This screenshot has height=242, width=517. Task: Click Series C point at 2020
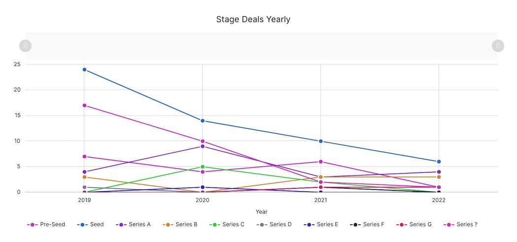pos(202,167)
